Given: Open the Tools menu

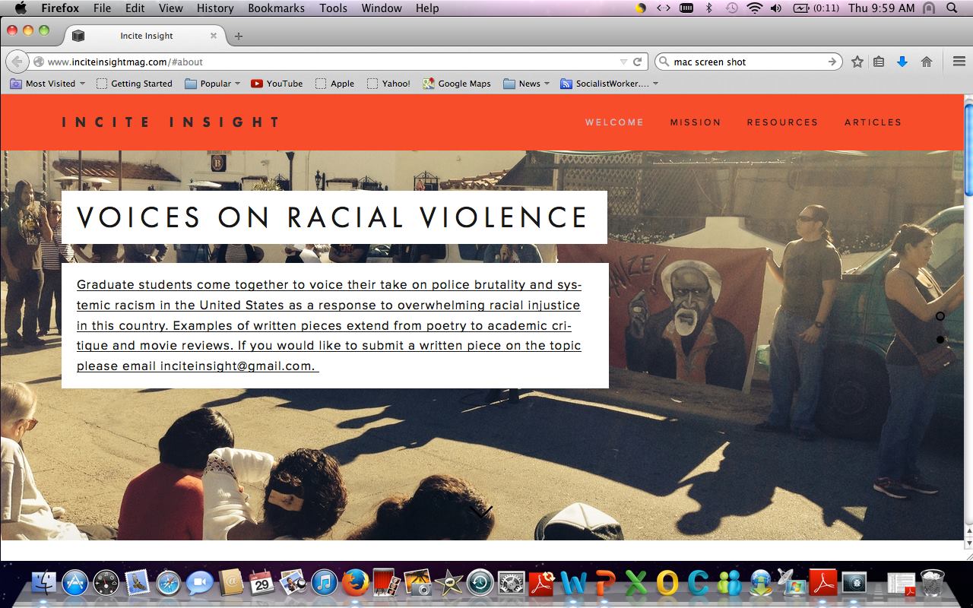Looking at the screenshot, I should pos(333,8).
